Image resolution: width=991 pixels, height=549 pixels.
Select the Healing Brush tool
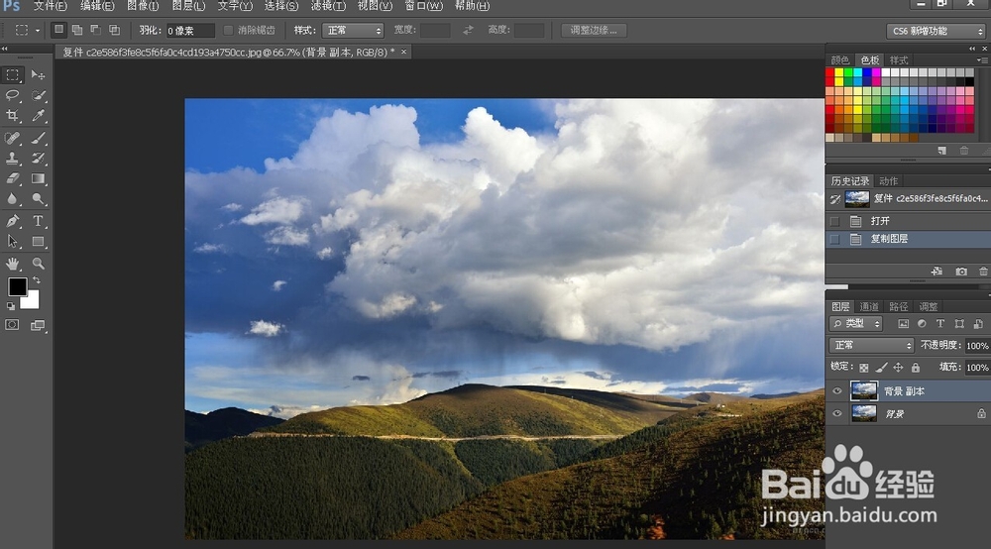(12, 138)
